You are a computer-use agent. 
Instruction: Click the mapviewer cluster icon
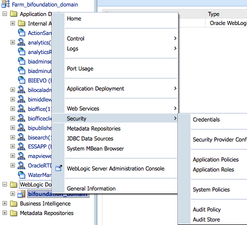coord(21,156)
